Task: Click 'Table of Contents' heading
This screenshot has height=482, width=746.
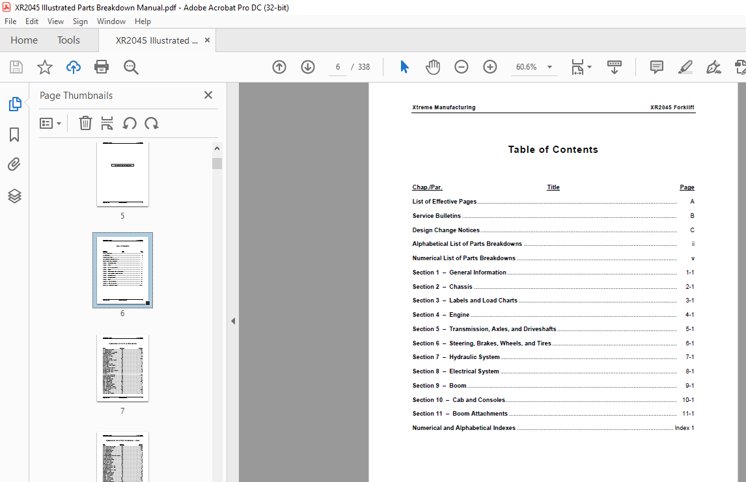Action: 553,149
